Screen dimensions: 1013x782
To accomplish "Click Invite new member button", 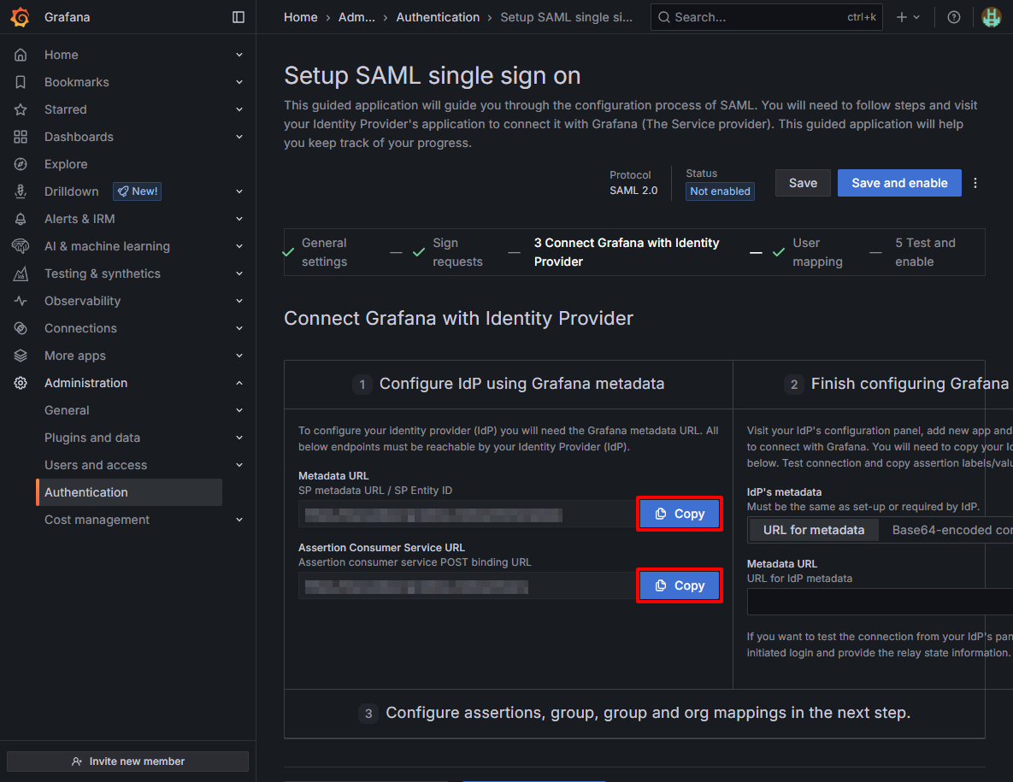I will point(127,761).
